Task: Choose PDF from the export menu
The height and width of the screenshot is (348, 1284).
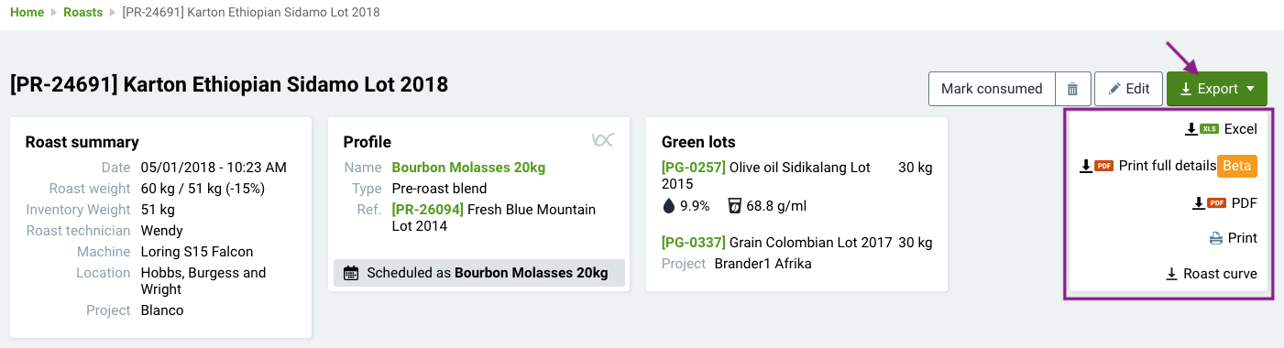Action: (1224, 202)
